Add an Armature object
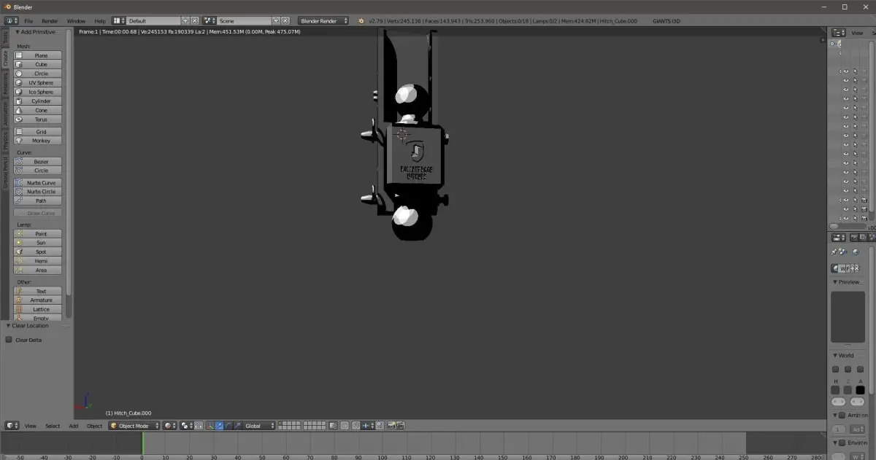 tap(39, 300)
